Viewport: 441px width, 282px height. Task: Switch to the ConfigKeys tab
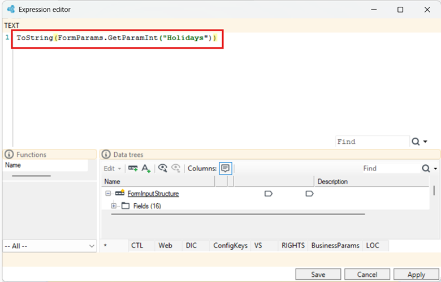click(230, 246)
